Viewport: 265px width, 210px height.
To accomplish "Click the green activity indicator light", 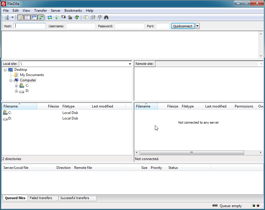I will coord(254,206).
